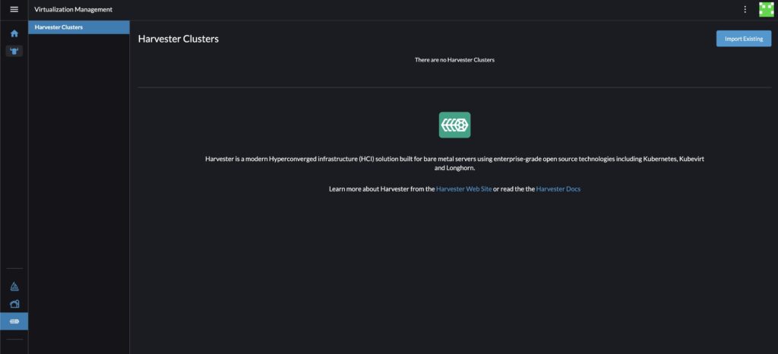Open the local cluster bull-head icon
The height and width of the screenshot is (354, 778).
tap(14, 51)
